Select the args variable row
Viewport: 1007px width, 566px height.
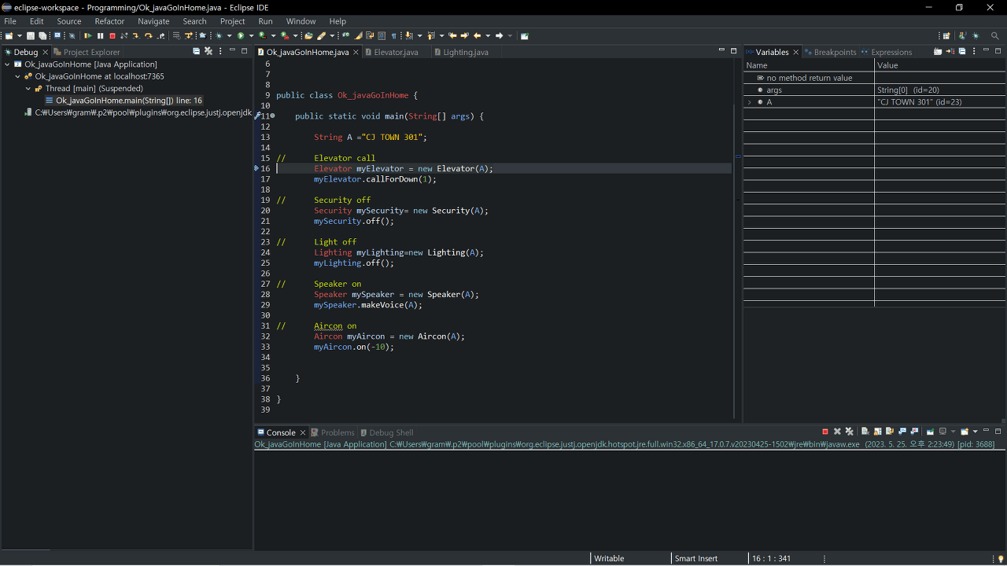[x=774, y=90]
